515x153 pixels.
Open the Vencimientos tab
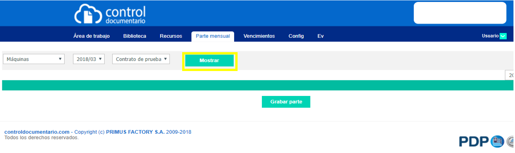pyautogui.click(x=259, y=36)
